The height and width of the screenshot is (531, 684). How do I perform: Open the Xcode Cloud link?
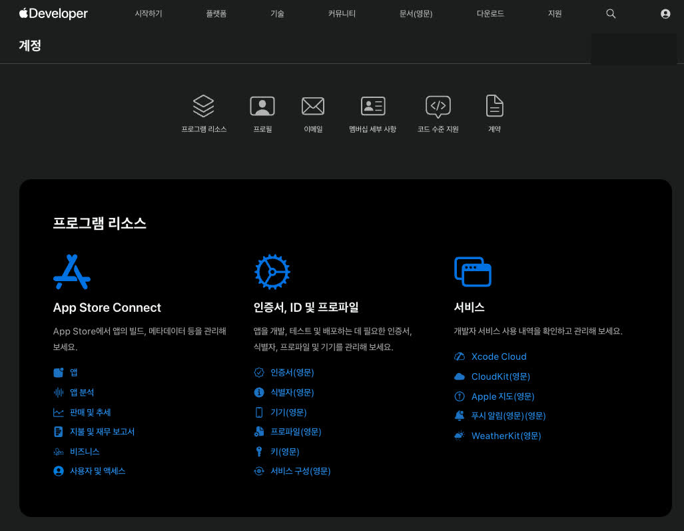point(499,356)
